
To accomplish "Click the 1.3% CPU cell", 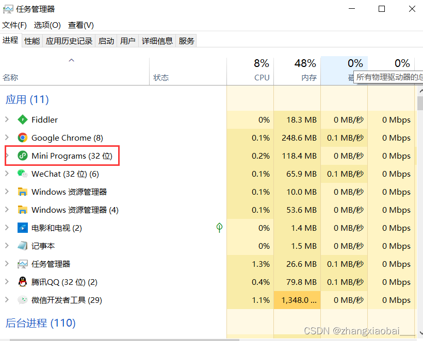I will pos(250,264).
